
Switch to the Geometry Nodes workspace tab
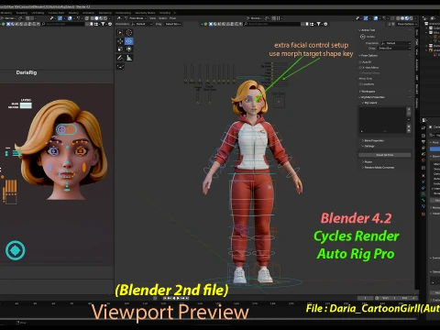tap(145, 13)
